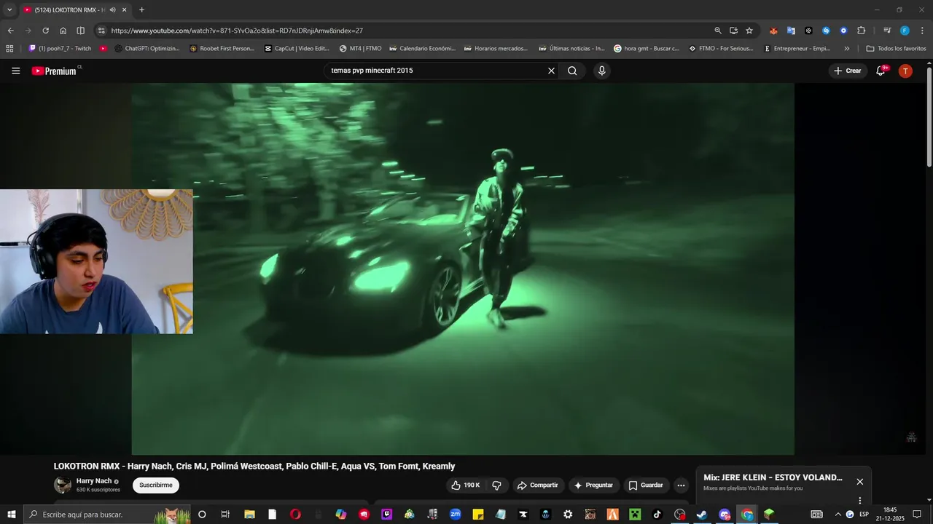Open the Todos los favoritos folder
The height and width of the screenshot is (524, 933).
click(x=896, y=49)
